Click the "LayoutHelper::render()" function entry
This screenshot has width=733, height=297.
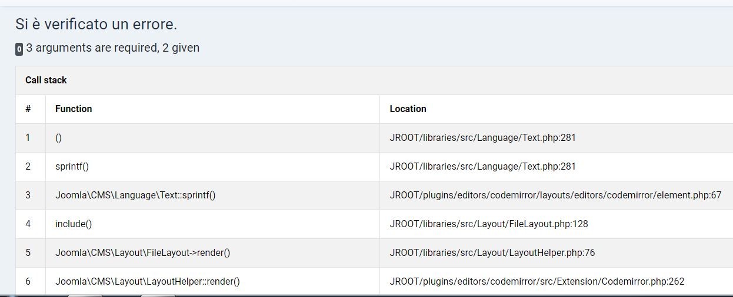[147, 282]
